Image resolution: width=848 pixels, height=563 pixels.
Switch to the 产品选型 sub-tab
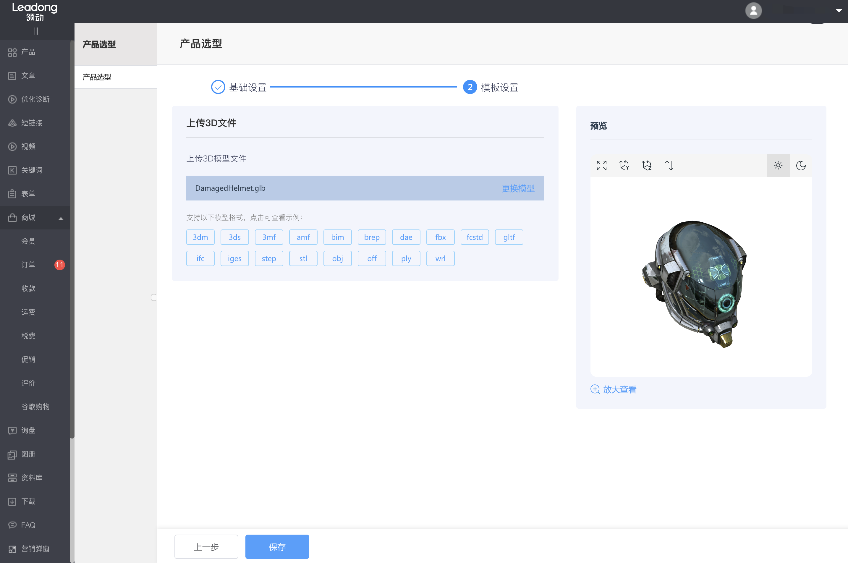coord(96,77)
